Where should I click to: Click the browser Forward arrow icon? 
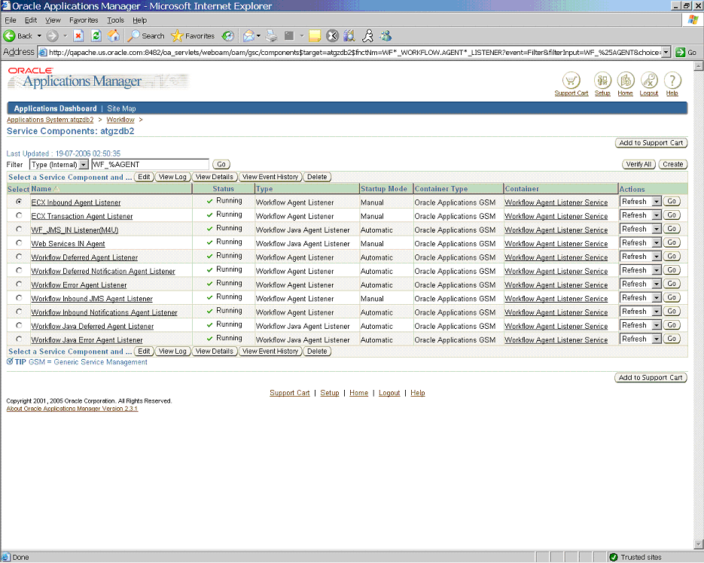pos(53,36)
